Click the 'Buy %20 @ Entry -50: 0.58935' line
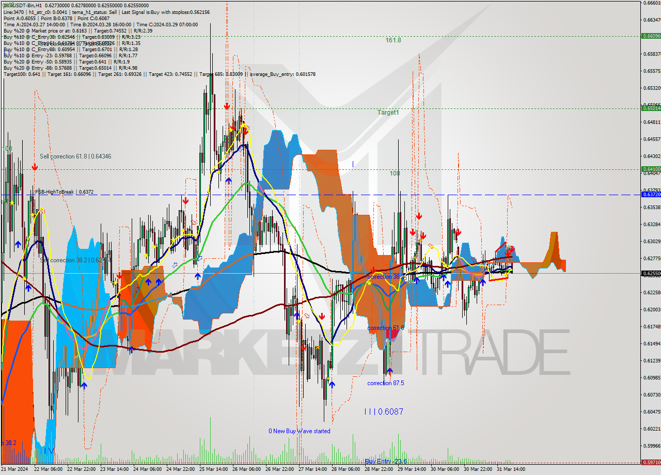The height and width of the screenshot is (475, 661). tap(67, 61)
